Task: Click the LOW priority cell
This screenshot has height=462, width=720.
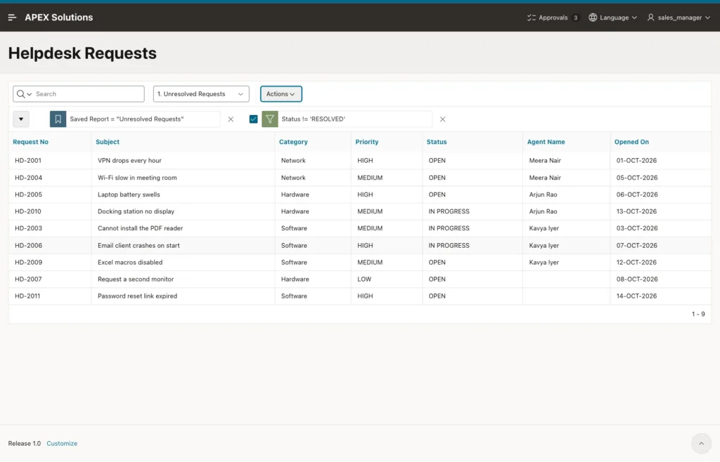Action: [x=364, y=279]
